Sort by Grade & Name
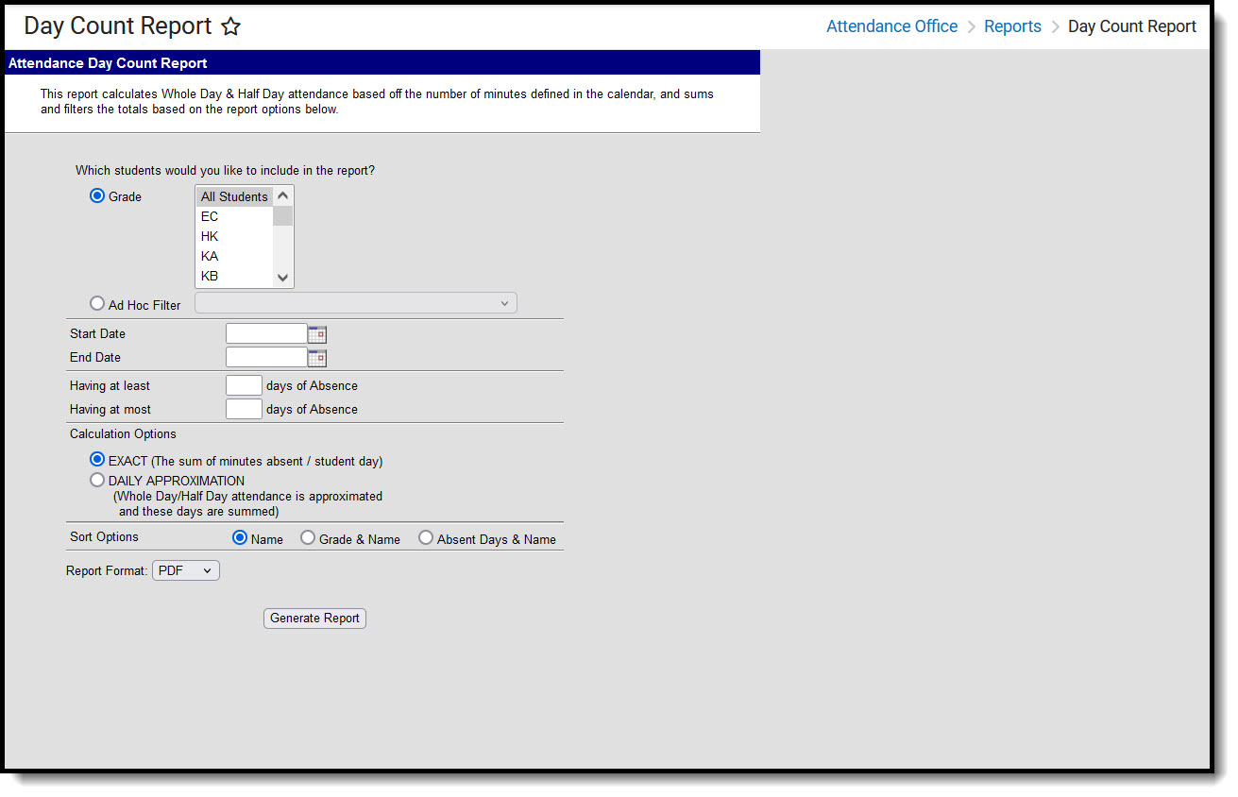 pyautogui.click(x=308, y=538)
